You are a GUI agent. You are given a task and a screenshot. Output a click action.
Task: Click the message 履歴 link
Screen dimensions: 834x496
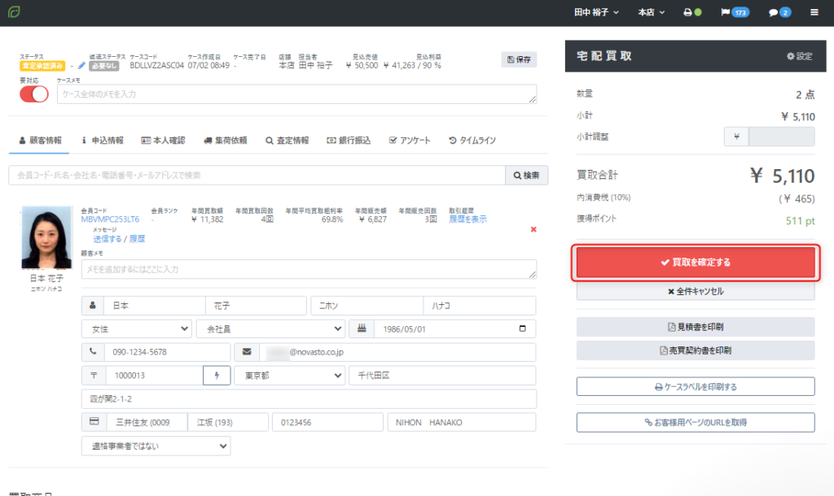(137, 239)
